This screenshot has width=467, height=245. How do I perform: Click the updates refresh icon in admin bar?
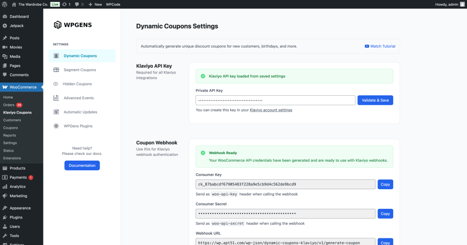coord(64,4)
